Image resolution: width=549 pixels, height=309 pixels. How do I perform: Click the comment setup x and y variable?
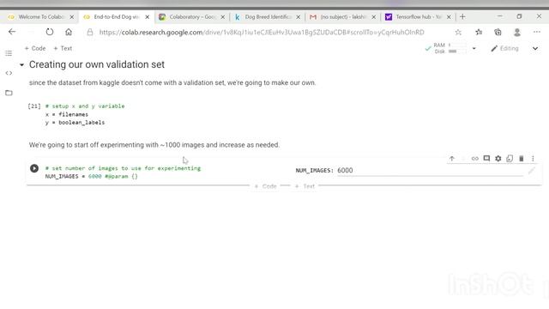(85, 106)
